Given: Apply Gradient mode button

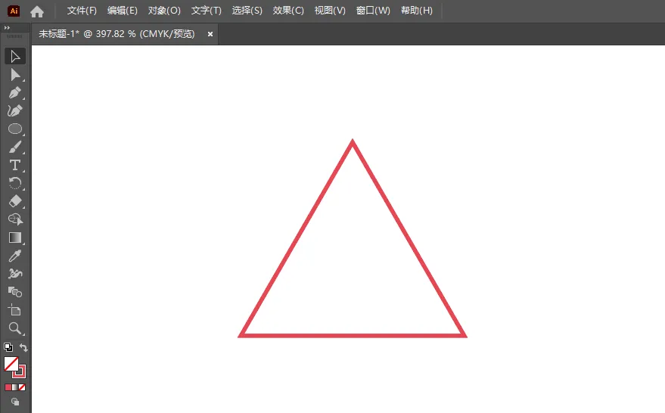Looking at the screenshot, I should coord(15,387).
